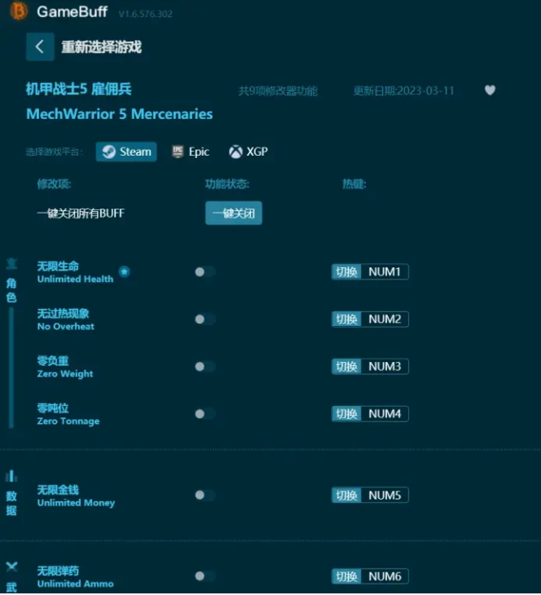Screen dimensions: 541x595
Task: Click the 修改项 column header
Action: [x=54, y=184]
